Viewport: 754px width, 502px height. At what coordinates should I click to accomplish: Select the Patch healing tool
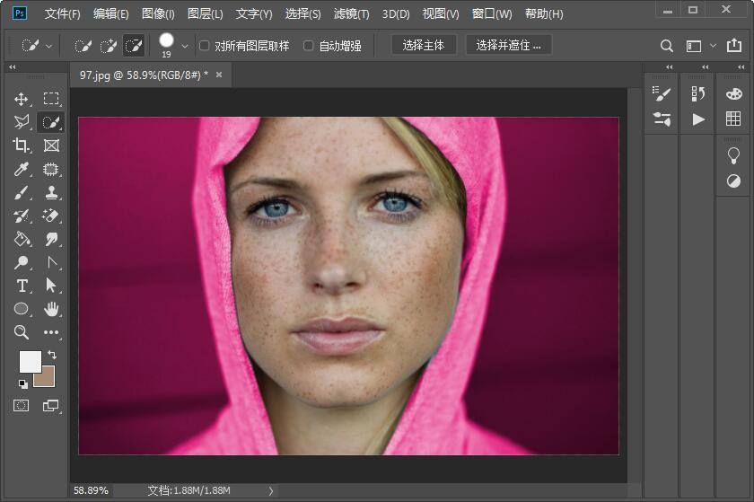click(x=51, y=169)
